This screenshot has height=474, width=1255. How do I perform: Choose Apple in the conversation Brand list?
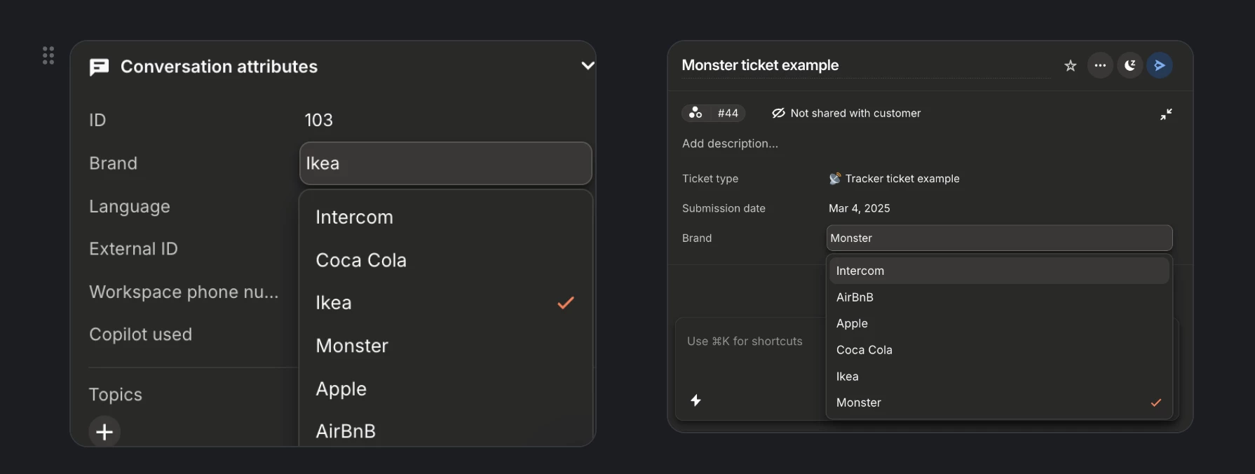coord(446,388)
